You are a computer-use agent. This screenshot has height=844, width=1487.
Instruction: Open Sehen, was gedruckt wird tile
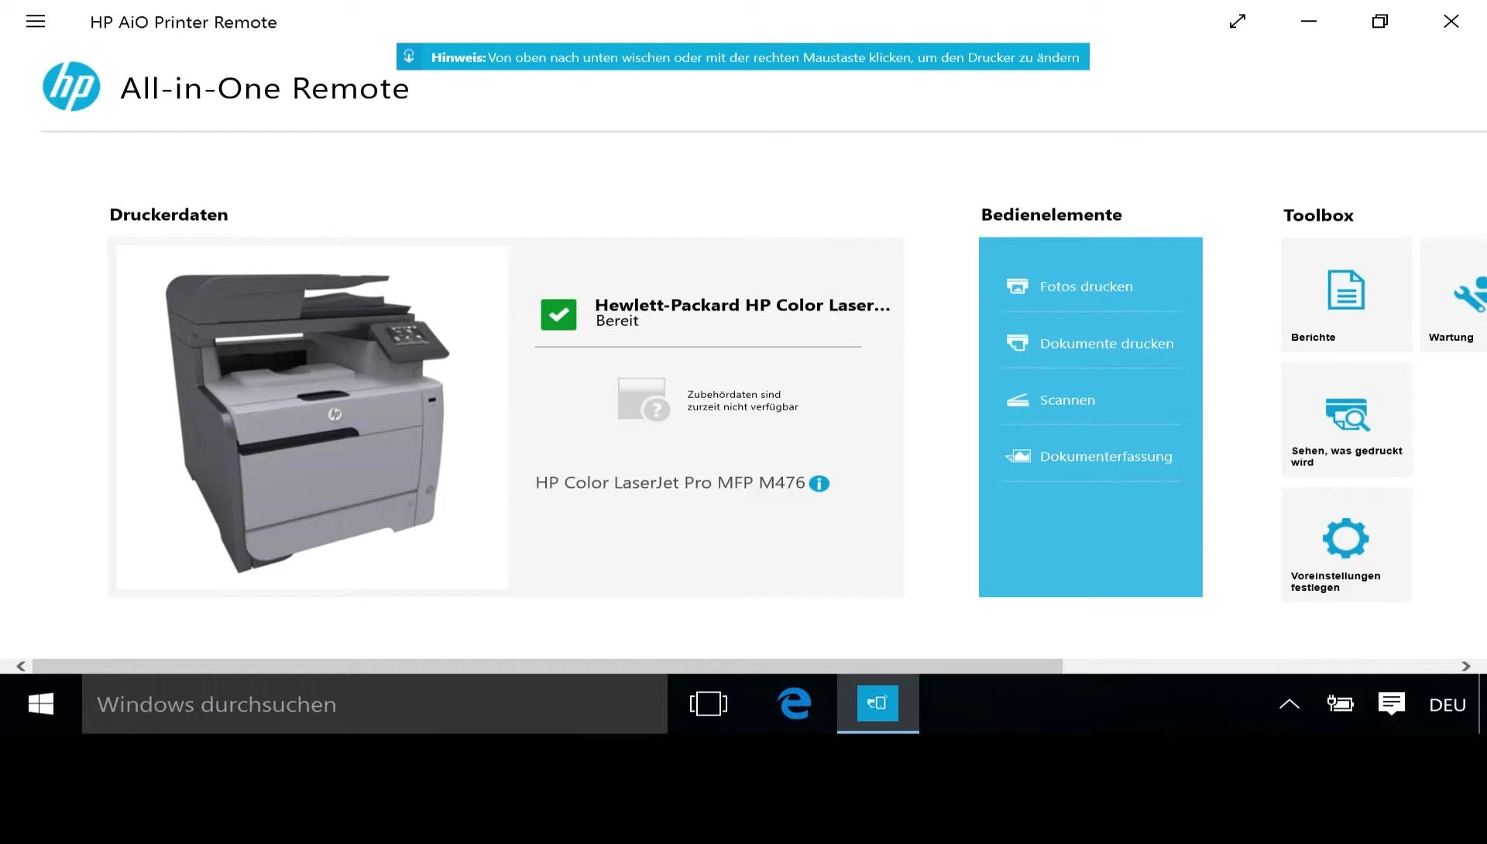pos(1347,420)
